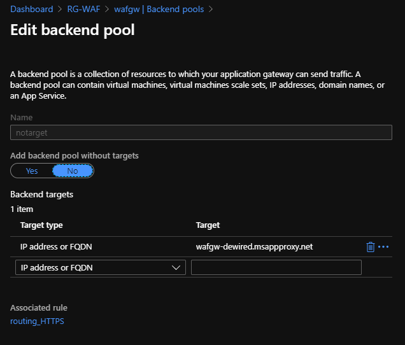The width and height of the screenshot is (405, 345).
Task: Click the empty Target input field
Action: 276,268
